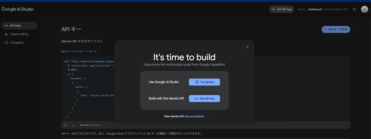Open the documentation link in dialog
This screenshot has width=371, height=139.
pyautogui.click(x=194, y=116)
